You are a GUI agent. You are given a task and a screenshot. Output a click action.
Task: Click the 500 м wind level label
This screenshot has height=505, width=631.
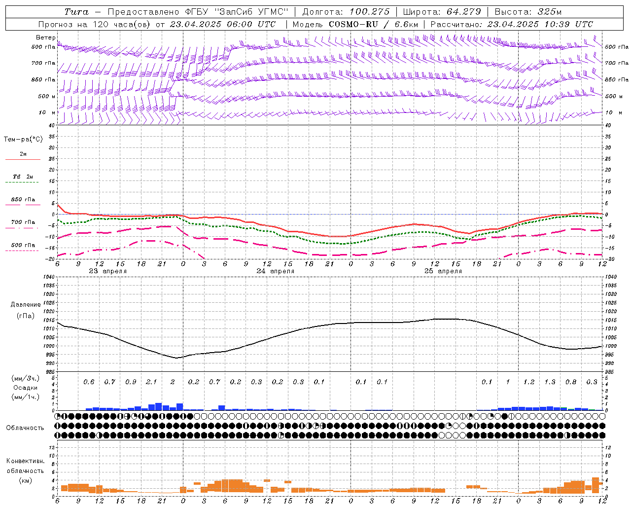click(46, 96)
